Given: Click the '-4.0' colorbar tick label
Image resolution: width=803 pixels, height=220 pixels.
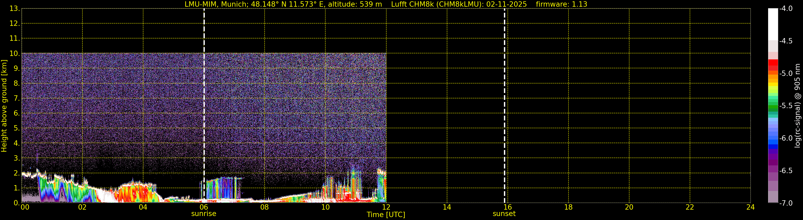Looking at the screenshot, I should [785, 9].
